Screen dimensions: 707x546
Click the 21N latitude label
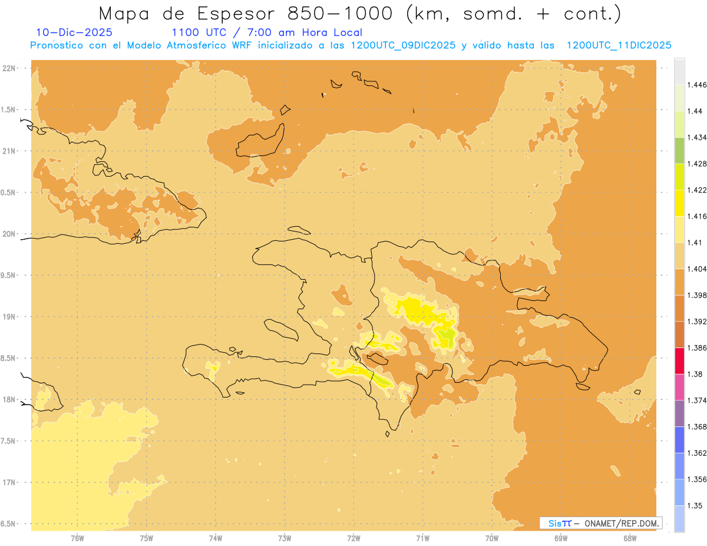[x=9, y=151]
